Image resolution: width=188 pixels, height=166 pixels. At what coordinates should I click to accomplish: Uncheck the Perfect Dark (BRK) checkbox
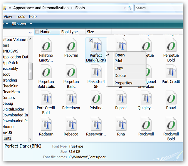[91, 40]
